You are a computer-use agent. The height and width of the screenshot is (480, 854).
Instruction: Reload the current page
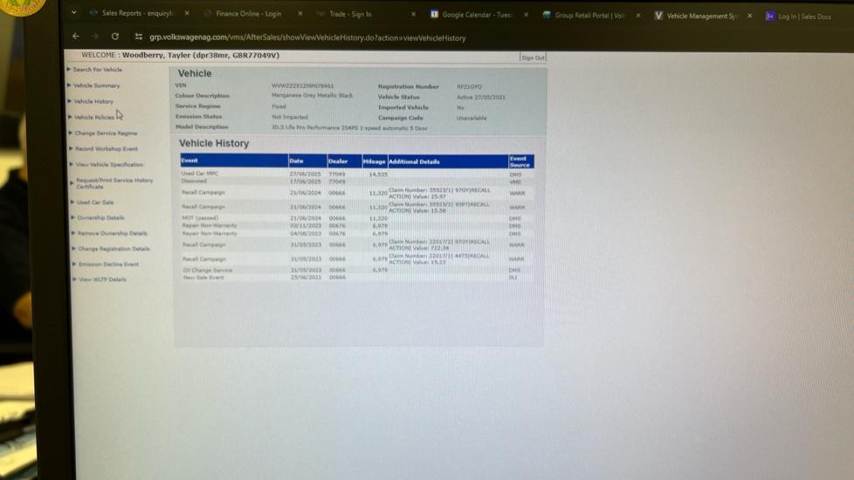(x=115, y=37)
